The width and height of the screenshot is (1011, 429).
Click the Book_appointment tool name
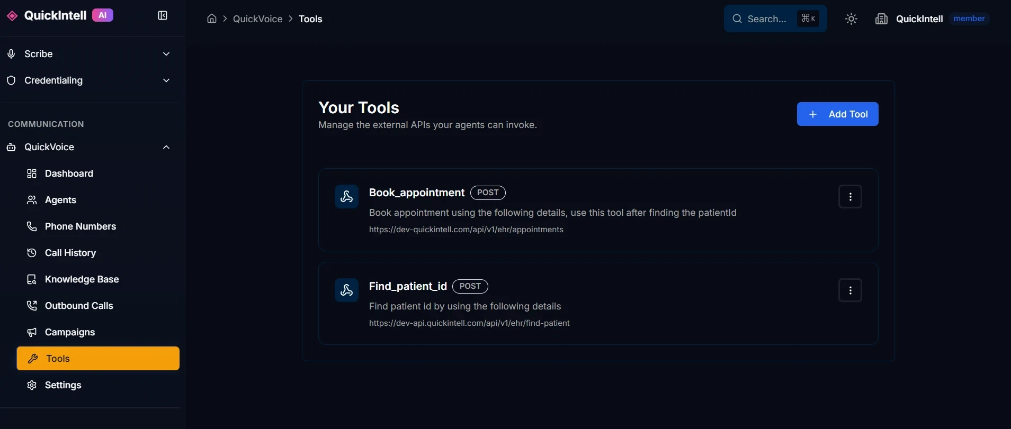[417, 193]
